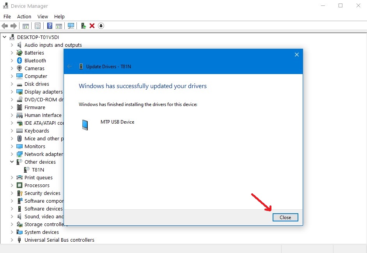The image size is (367, 253).
Task: Select the Other devices label
Action: pyautogui.click(x=40, y=162)
